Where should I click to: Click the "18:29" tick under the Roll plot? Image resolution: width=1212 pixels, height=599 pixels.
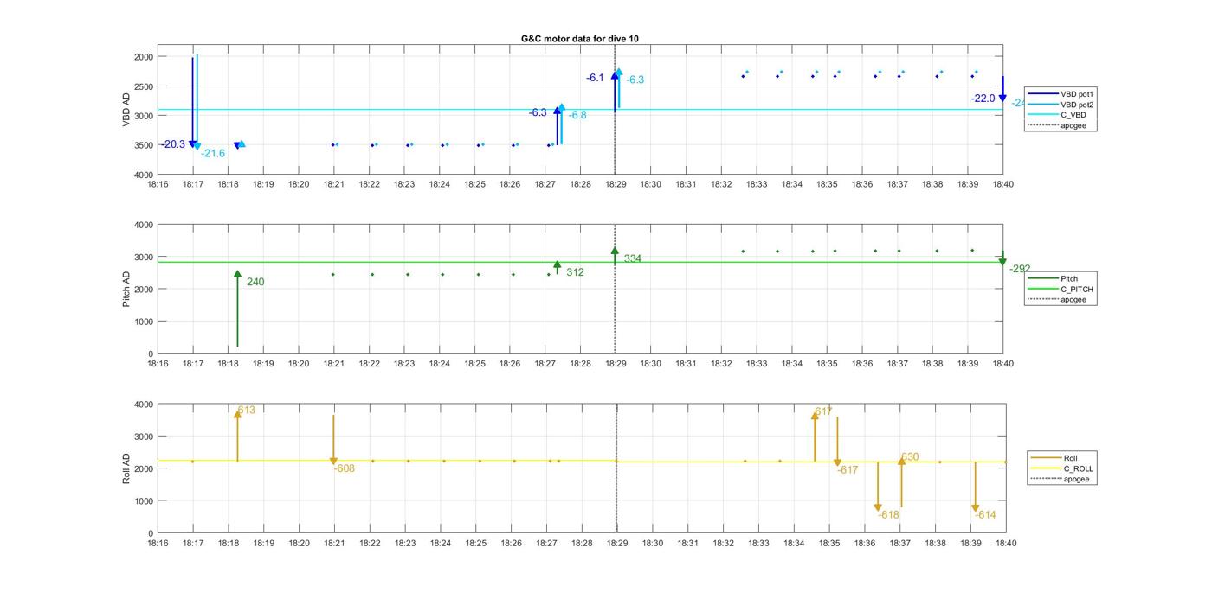pos(617,544)
